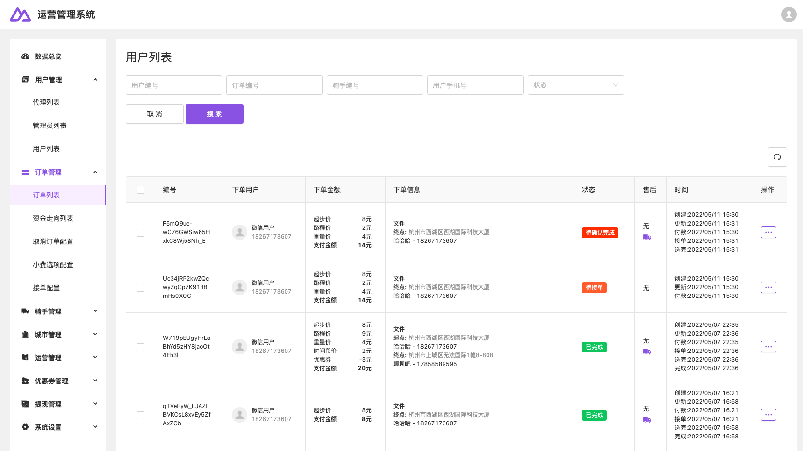Focus the 订单编号 input field
This screenshot has height=451, width=803.
click(274, 85)
